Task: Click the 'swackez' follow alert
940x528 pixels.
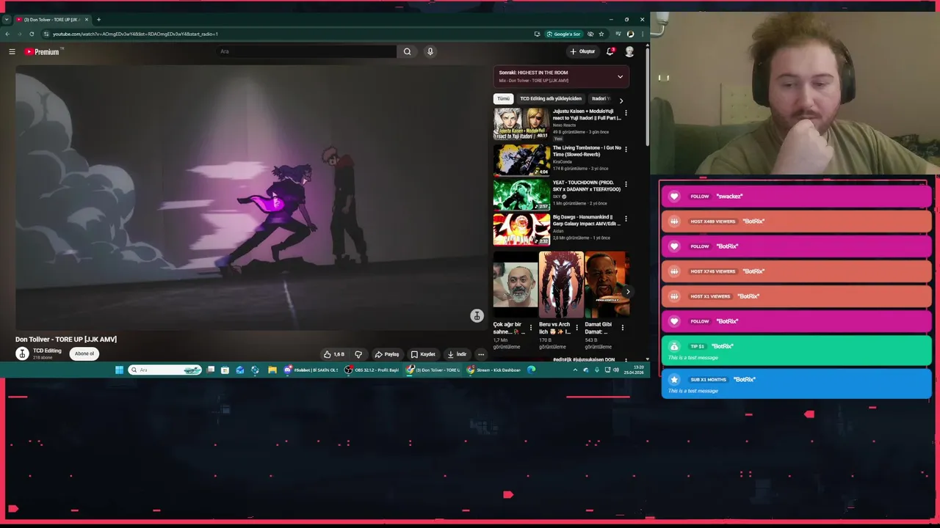Action: (x=796, y=197)
